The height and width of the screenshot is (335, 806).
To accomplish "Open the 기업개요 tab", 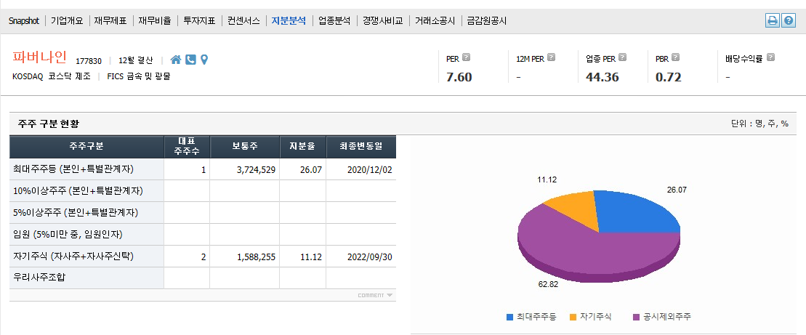I will (x=67, y=21).
